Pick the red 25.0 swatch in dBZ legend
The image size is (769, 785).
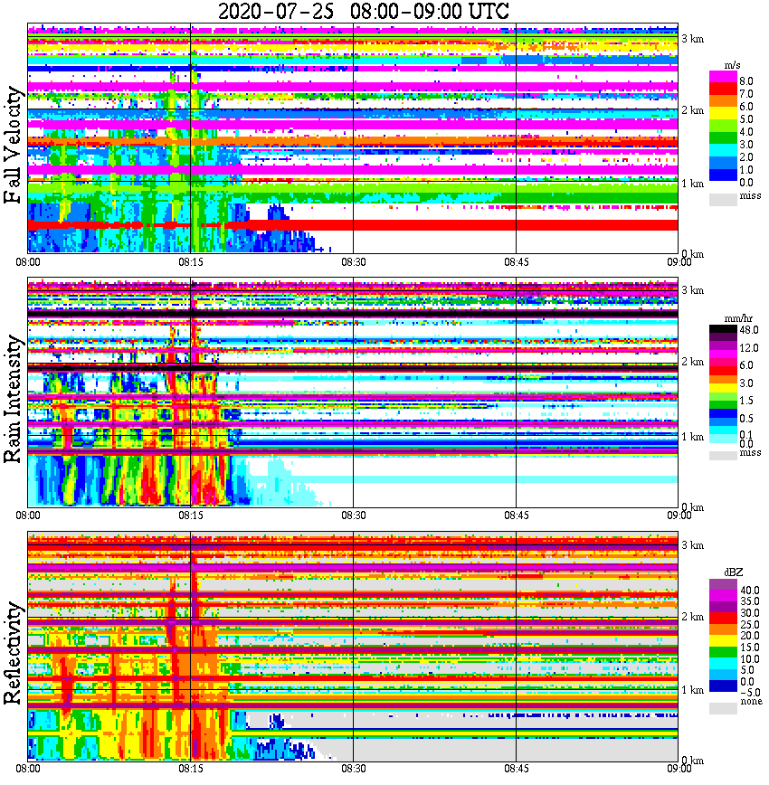point(723,619)
